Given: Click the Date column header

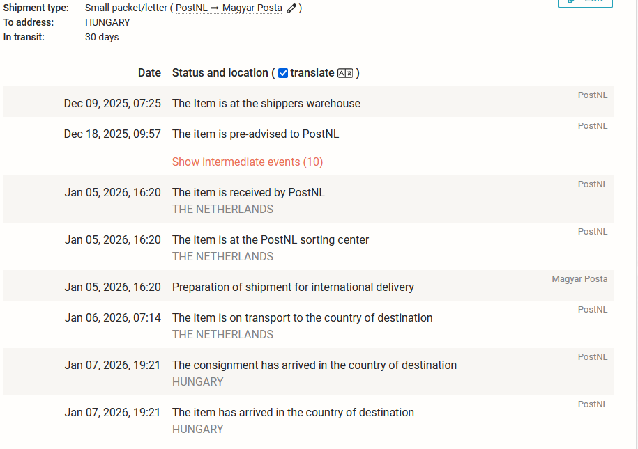Looking at the screenshot, I should click(x=149, y=73).
